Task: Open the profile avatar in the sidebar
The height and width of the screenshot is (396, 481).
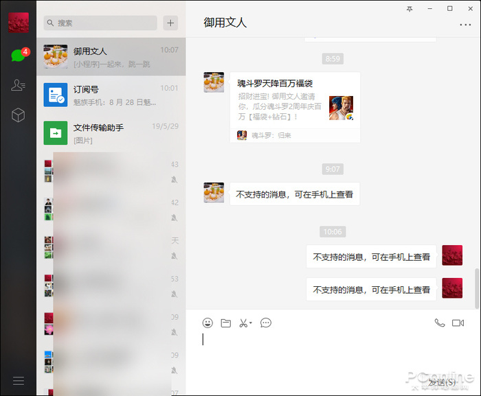Action: coord(19,23)
